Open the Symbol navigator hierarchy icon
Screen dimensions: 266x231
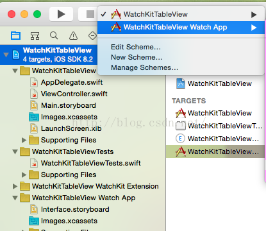[35, 35]
